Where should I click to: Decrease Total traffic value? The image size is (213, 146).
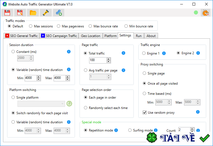108,62
